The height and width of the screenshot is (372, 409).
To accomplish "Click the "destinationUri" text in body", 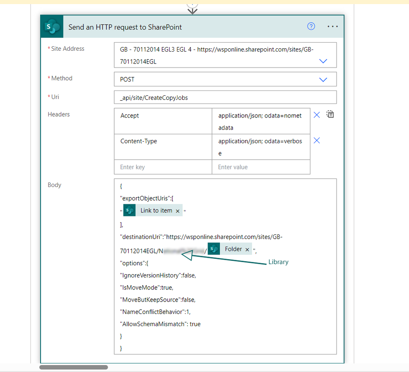I will point(141,237).
